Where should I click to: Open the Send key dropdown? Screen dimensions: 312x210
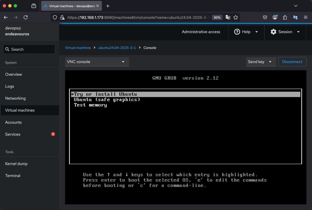point(261,62)
